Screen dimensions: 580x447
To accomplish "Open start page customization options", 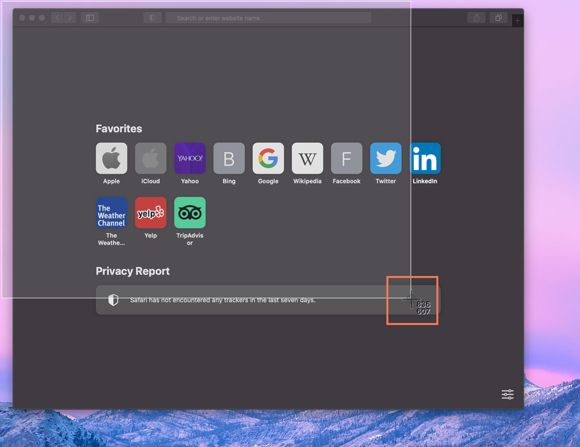I will coord(507,394).
